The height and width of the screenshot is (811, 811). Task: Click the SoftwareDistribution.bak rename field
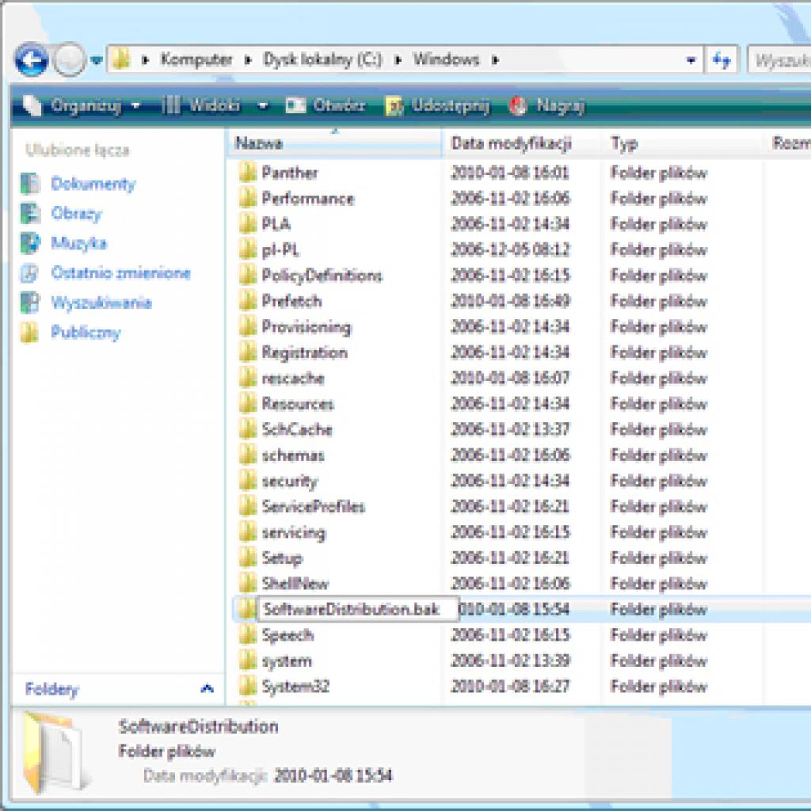click(x=358, y=609)
